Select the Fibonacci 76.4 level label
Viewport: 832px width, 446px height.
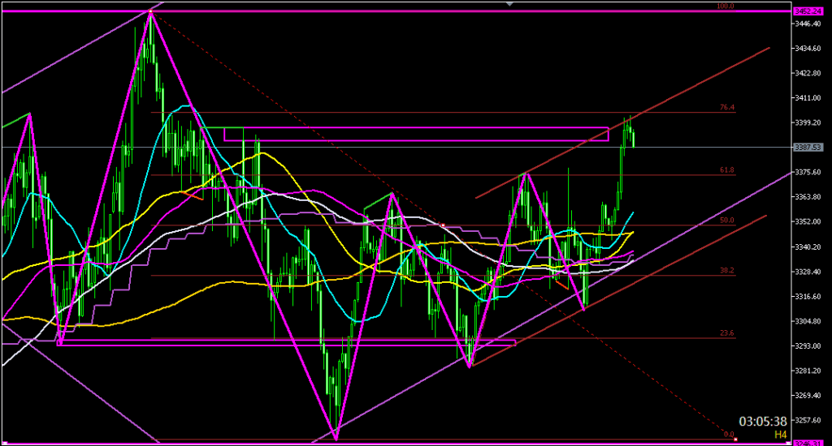pyautogui.click(x=727, y=108)
